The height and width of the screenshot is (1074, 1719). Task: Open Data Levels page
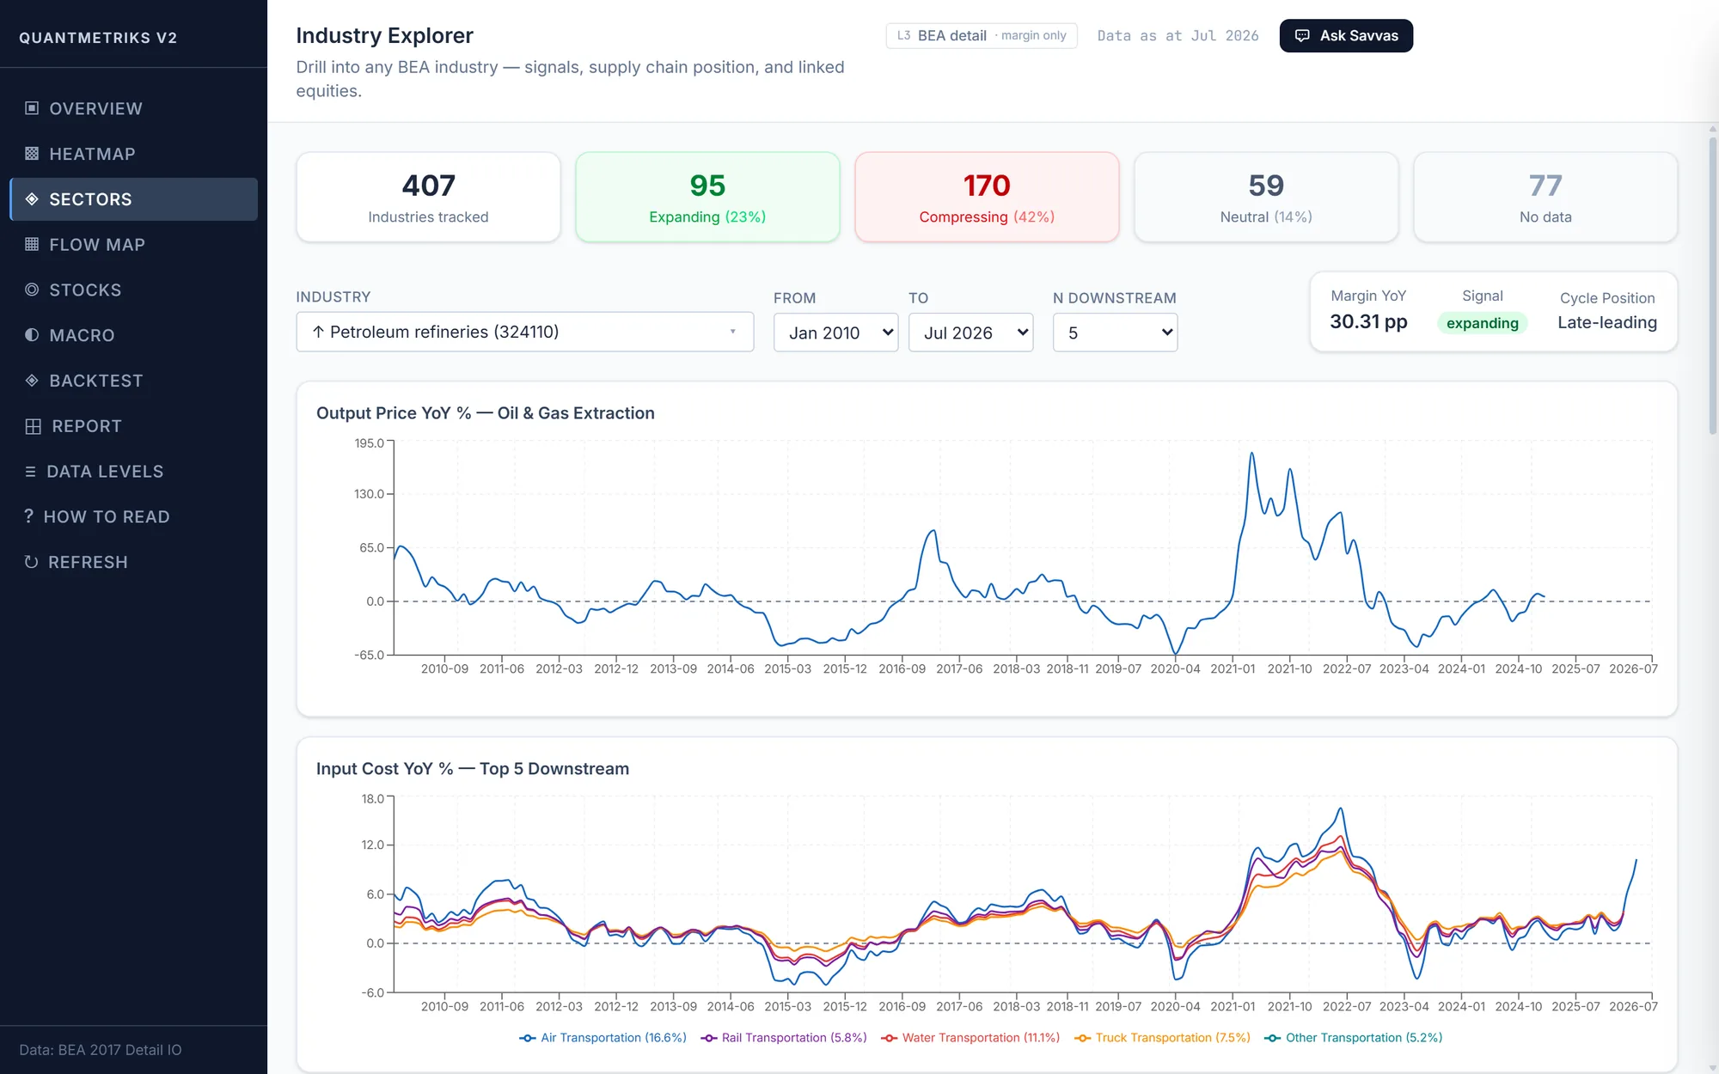click(133, 472)
